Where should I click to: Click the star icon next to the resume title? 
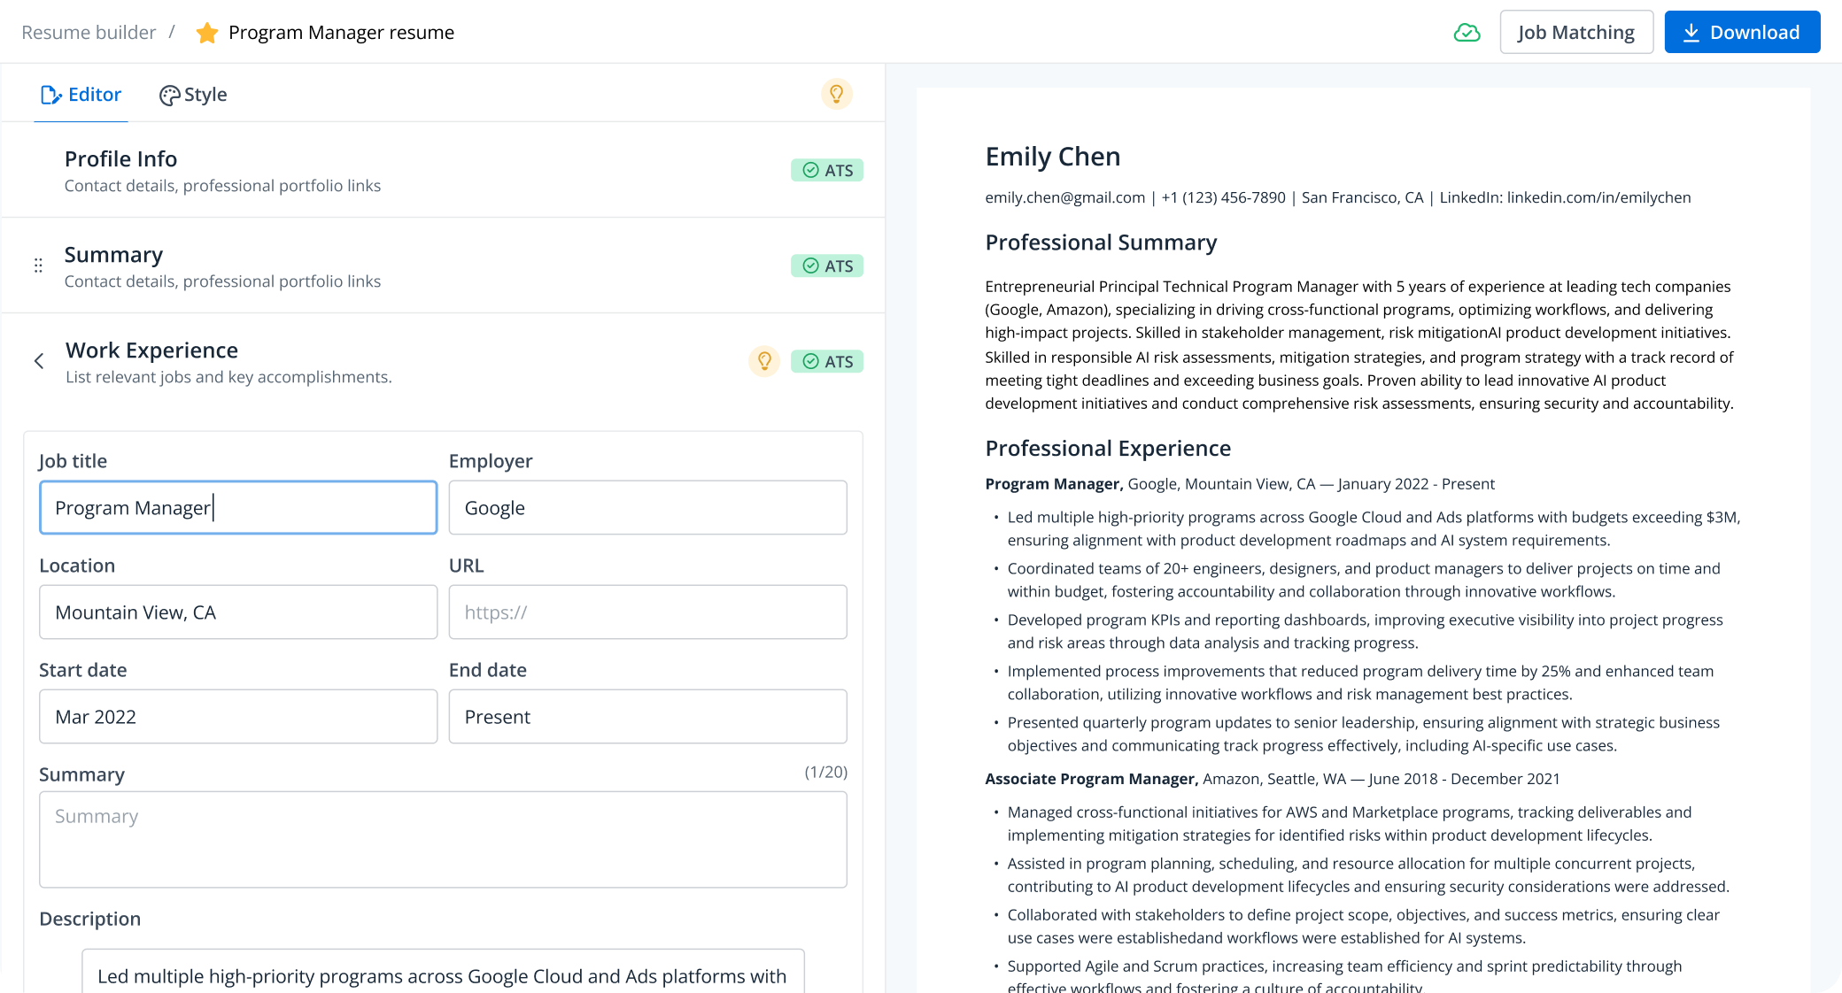tap(206, 32)
